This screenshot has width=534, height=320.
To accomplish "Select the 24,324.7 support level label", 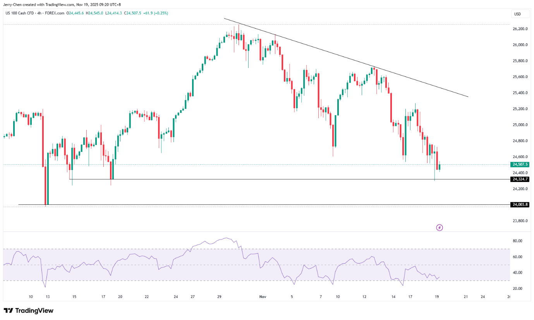I will click(x=520, y=179).
